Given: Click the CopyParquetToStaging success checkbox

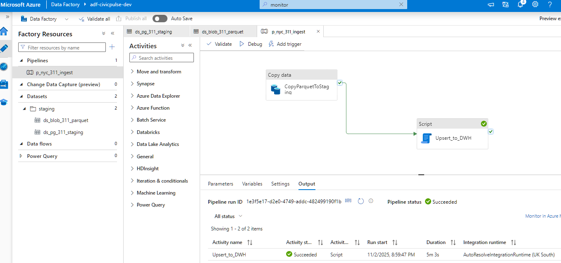Looking at the screenshot, I should click(x=339, y=83).
